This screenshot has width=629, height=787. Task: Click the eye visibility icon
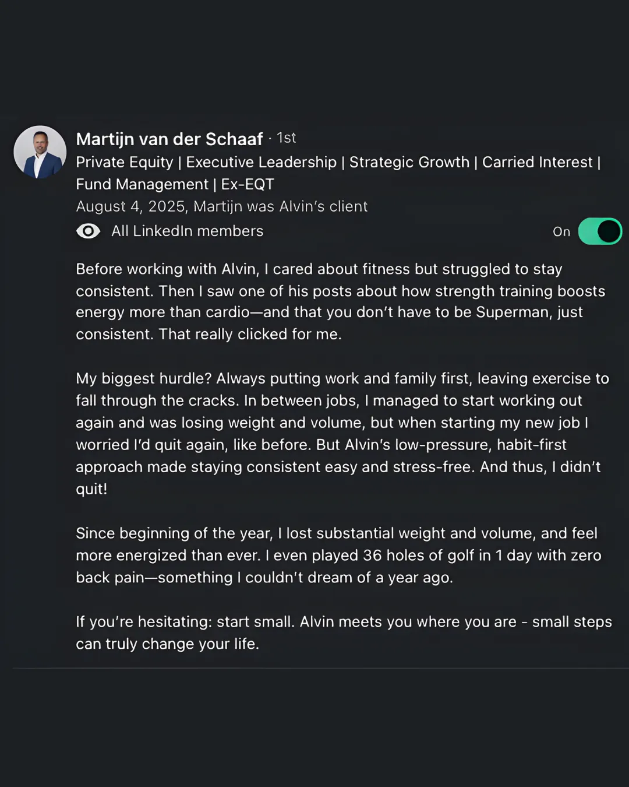tap(88, 231)
